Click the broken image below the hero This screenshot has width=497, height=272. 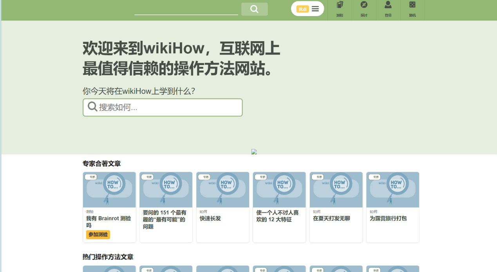pos(254,152)
